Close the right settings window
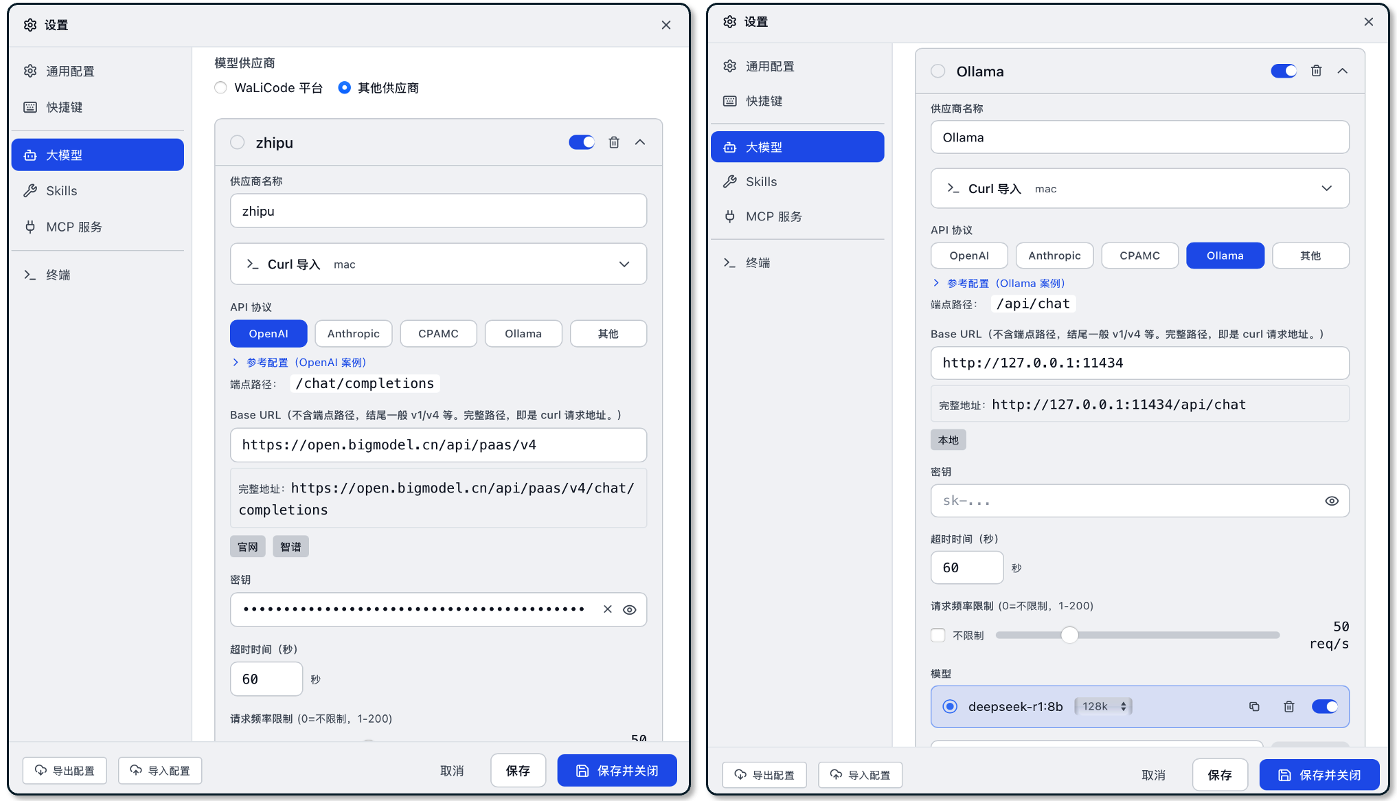Screen dimensions: 1397x801 point(1368,21)
